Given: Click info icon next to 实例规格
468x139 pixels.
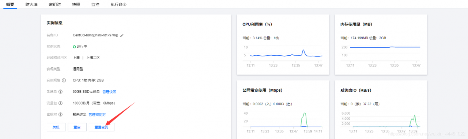Looking at the screenshot, I should tap(64, 80).
